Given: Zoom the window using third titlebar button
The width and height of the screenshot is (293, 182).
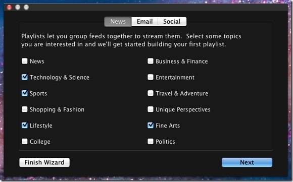Looking at the screenshot, I should point(26,7).
